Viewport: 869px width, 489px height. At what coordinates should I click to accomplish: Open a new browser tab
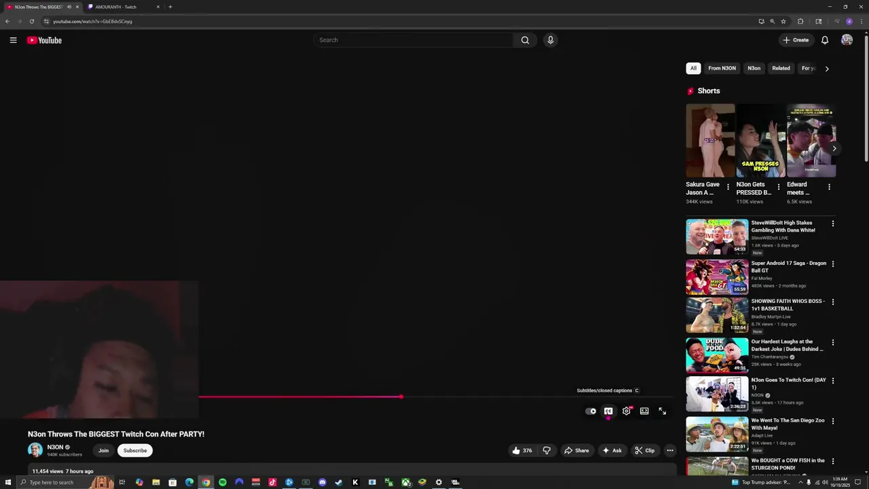click(170, 7)
